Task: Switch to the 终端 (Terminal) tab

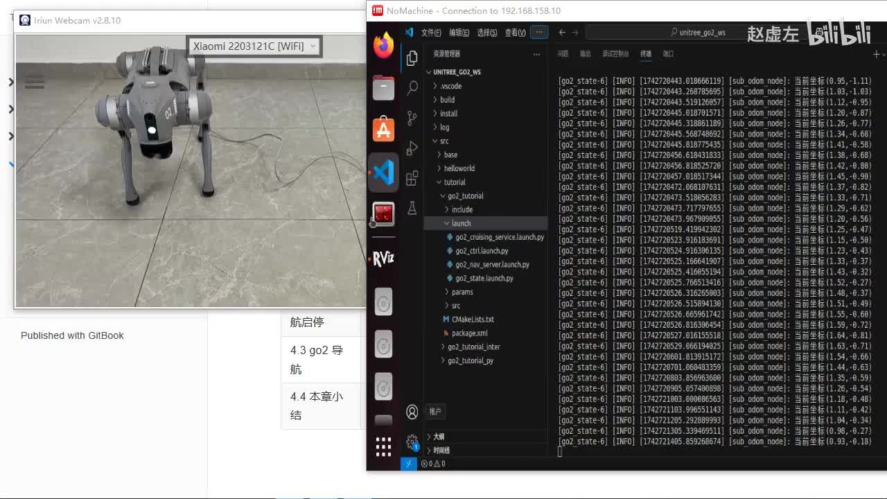Action: (x=646, y=54)
